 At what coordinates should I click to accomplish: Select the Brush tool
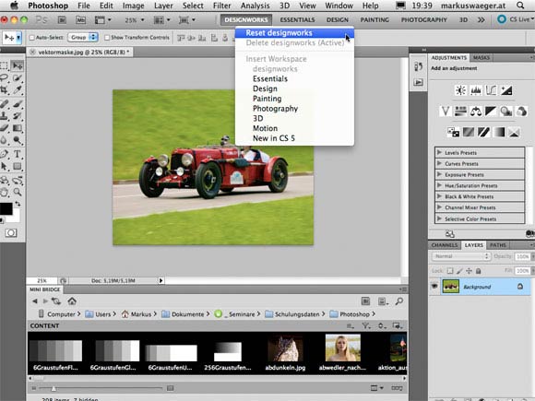(x=17, y=103)
